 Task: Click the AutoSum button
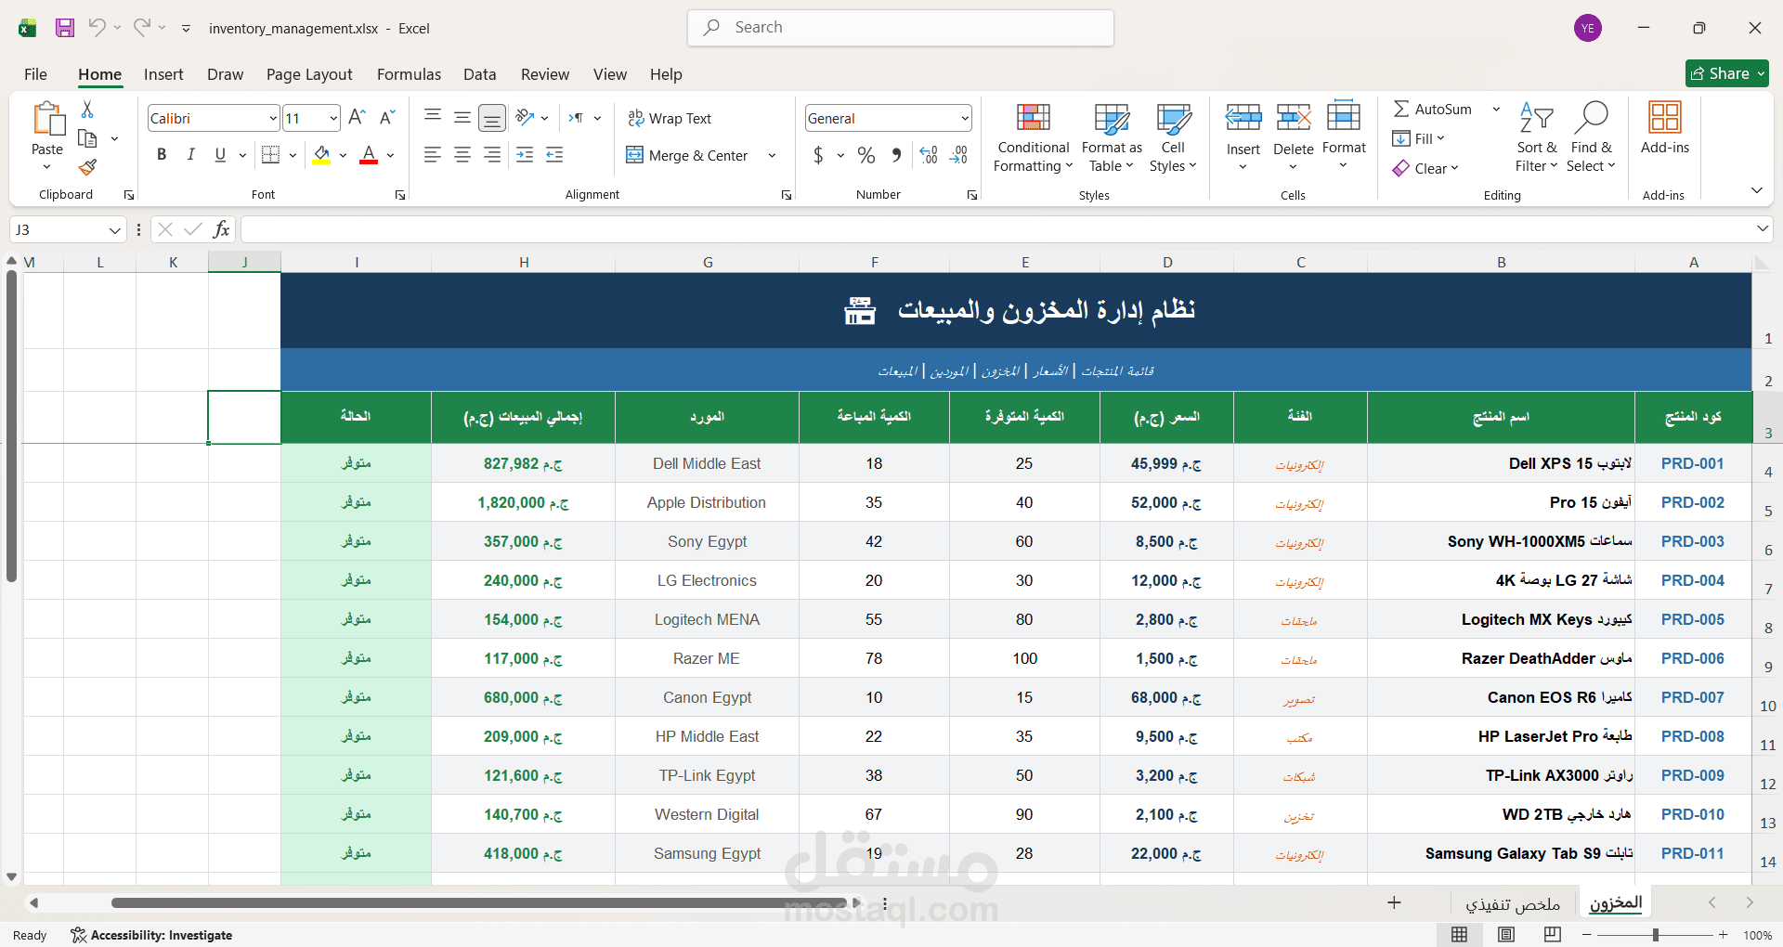pyautogui.click(x=1433, y=109)
